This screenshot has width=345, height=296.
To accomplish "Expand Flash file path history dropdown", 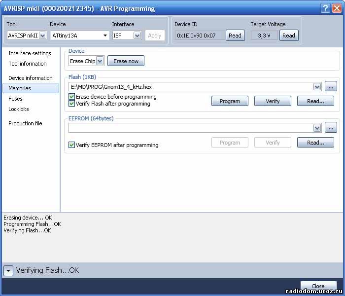I will coord(317,87).
